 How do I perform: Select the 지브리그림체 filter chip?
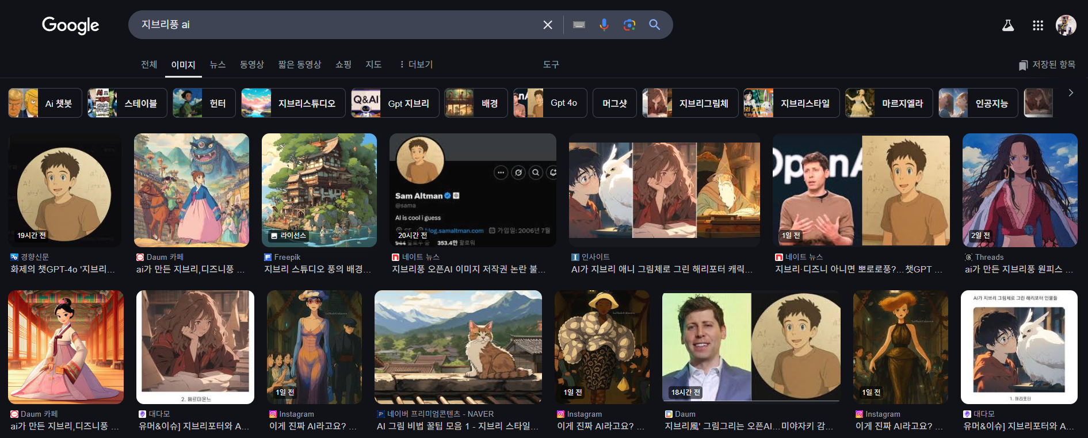(x=690, y=103)
